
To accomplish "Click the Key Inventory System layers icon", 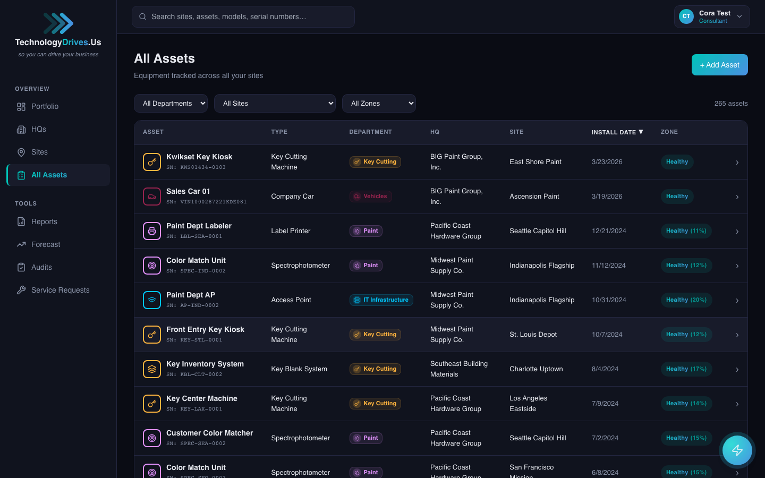I will click(152, 369).
